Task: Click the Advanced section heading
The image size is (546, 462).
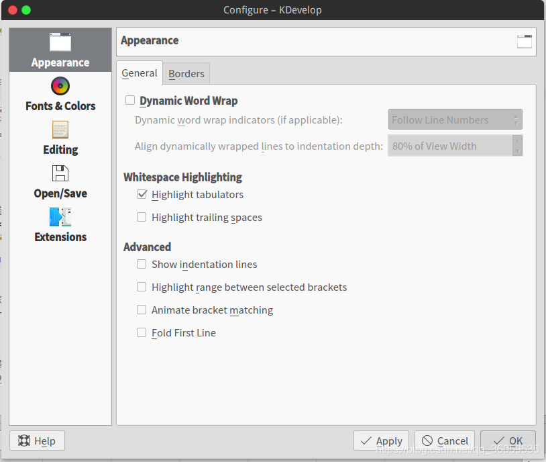Action: tap(148, 247)
